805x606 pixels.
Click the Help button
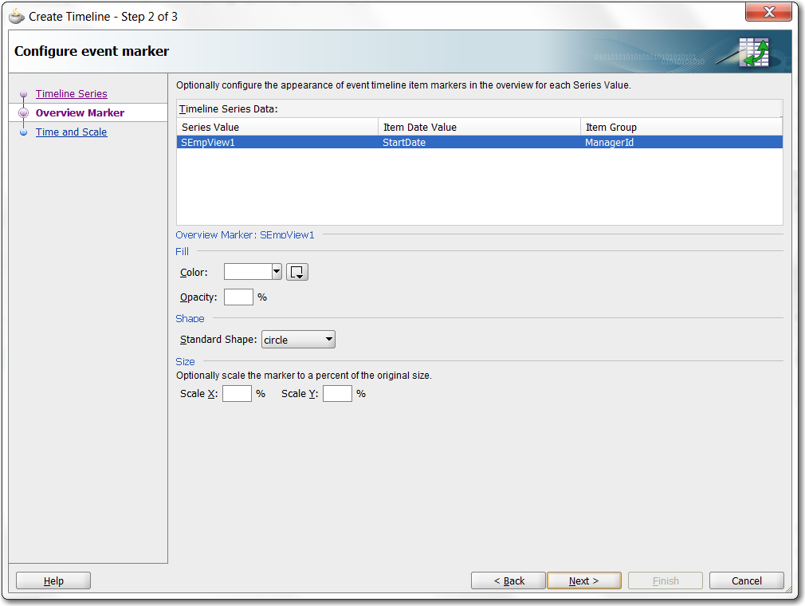53,580
